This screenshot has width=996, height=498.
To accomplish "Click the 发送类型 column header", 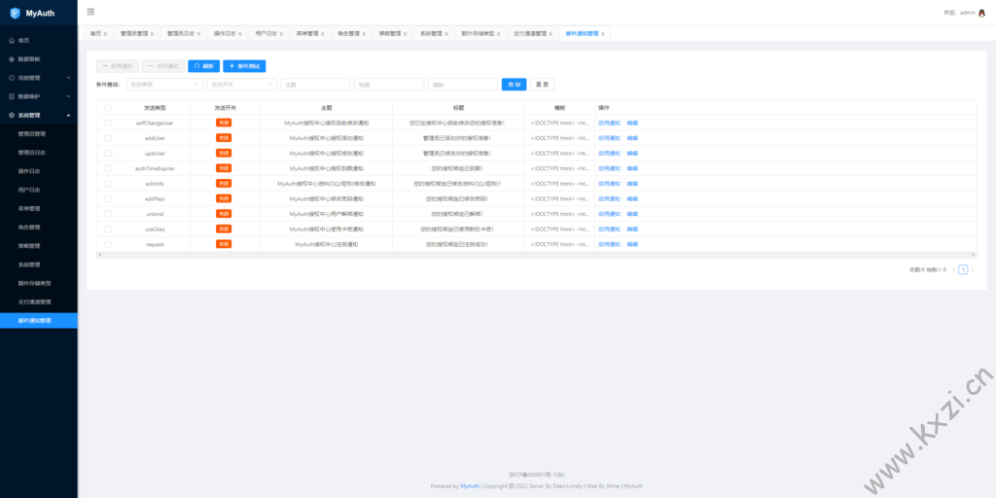I will (x=155, y=108).
